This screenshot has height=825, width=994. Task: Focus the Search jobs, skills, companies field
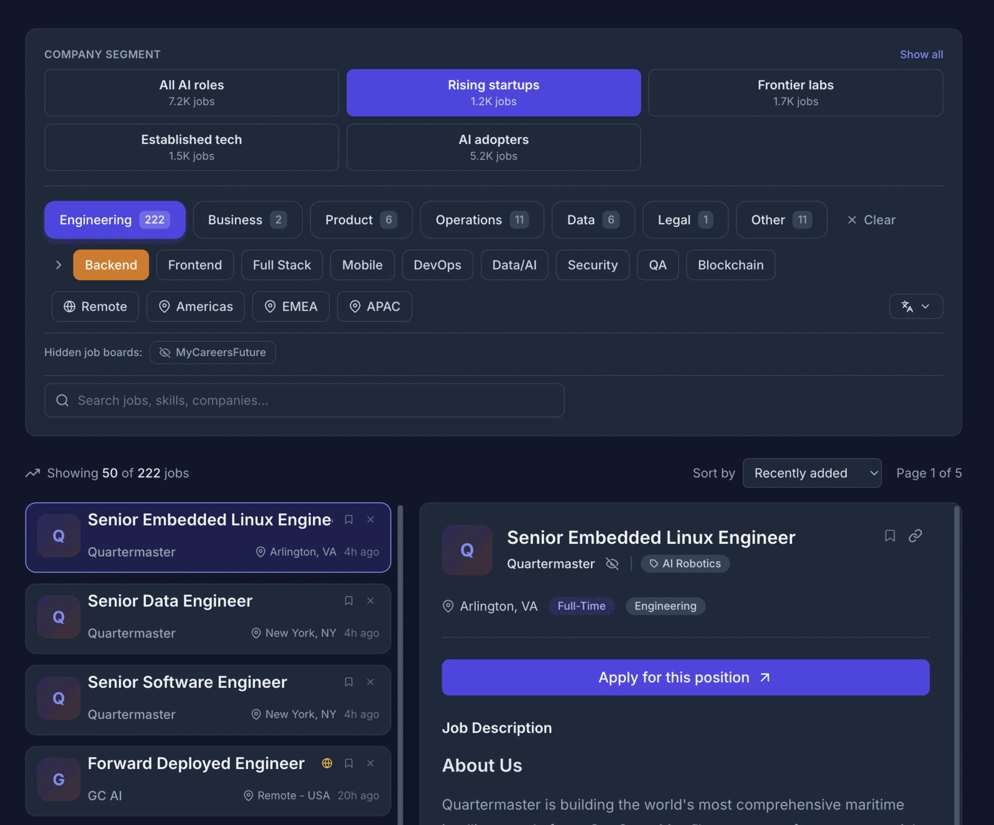pos(304,400)
